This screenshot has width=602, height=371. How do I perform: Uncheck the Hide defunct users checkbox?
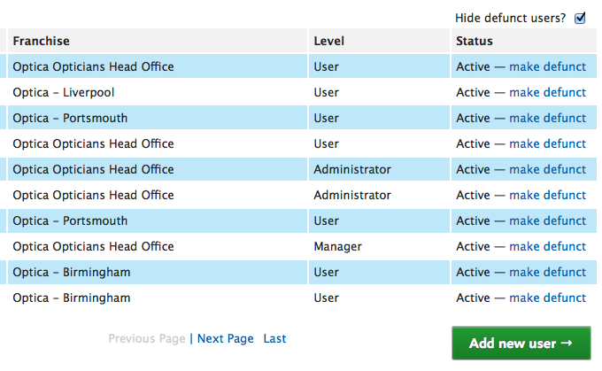click(580, 18)
